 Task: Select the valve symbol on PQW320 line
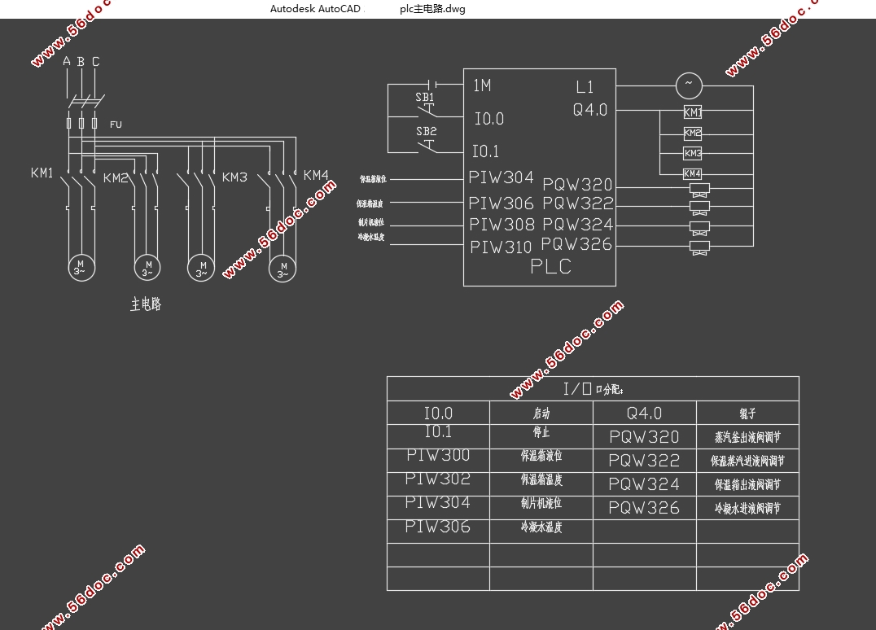pyautogui.click(x=699, y=190)
